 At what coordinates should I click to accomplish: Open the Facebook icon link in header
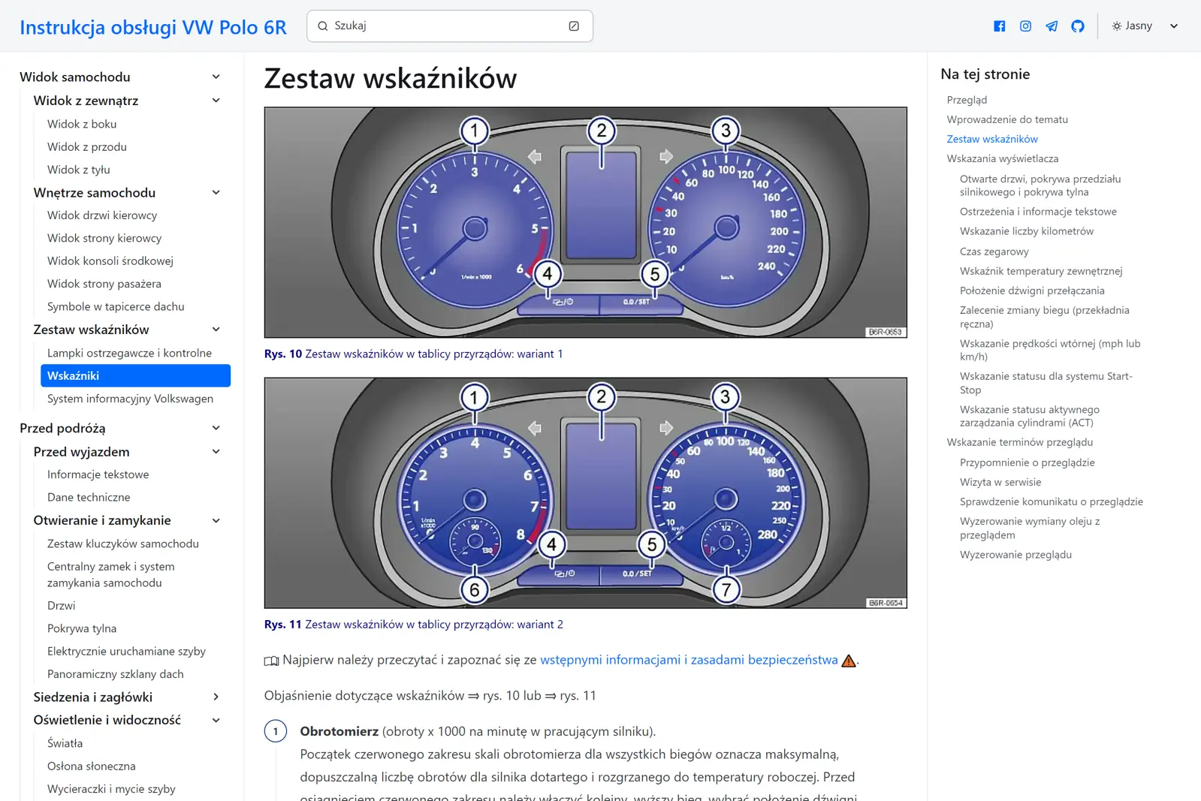999,26
